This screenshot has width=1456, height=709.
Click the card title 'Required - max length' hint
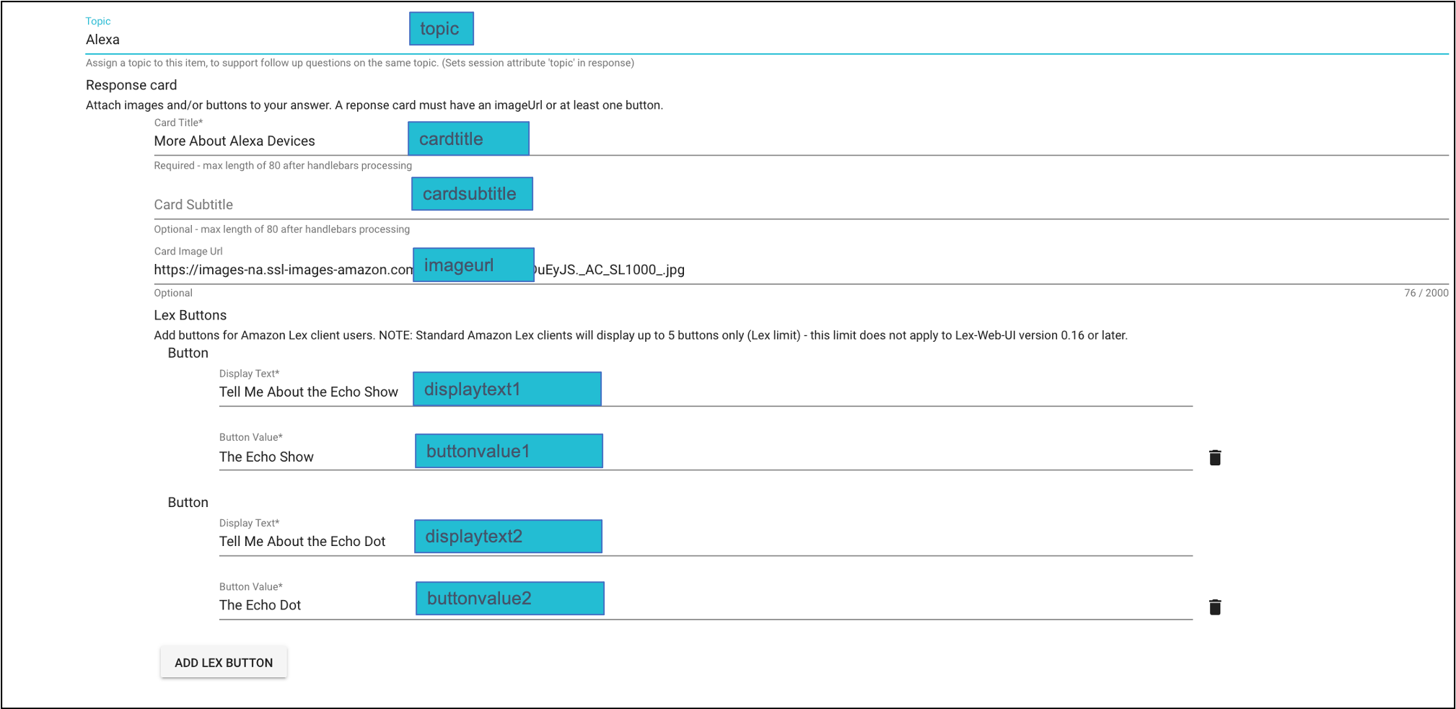pyautogui.click(x=283, y=165)
